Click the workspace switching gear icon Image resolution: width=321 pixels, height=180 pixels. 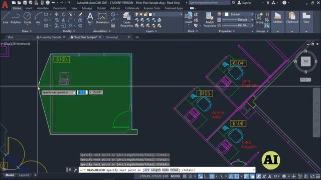pos(284,176)
